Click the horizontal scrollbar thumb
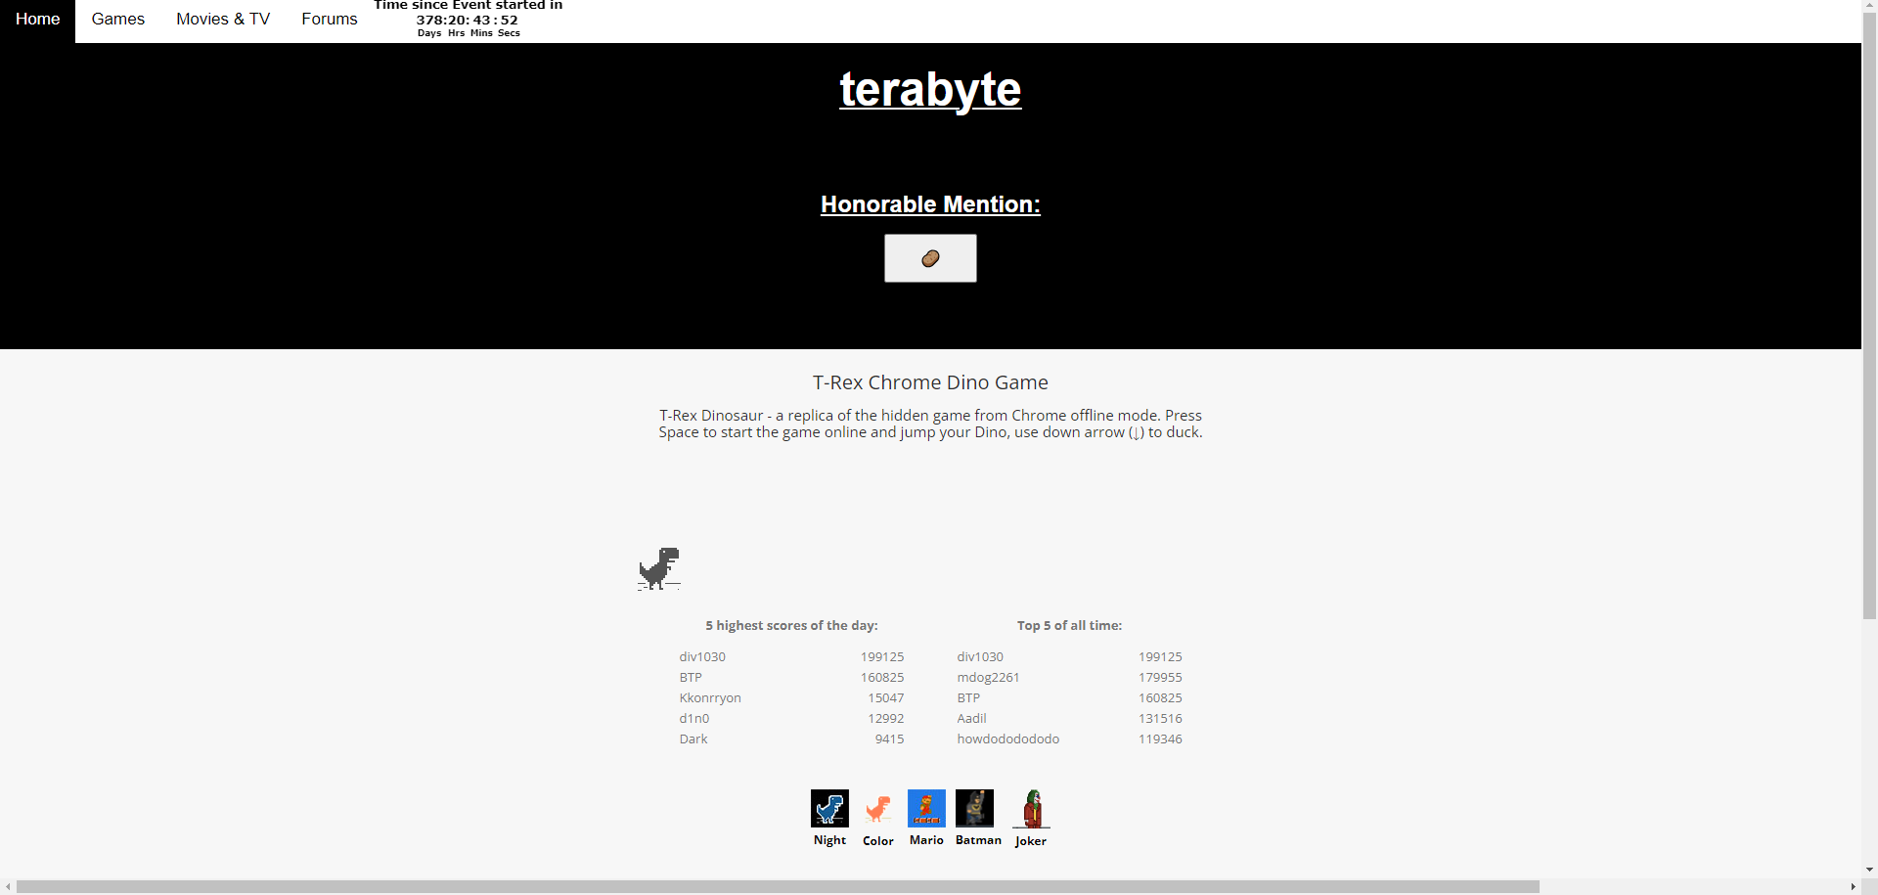Screen dimensions: 1878x895 tap(778, 887)
